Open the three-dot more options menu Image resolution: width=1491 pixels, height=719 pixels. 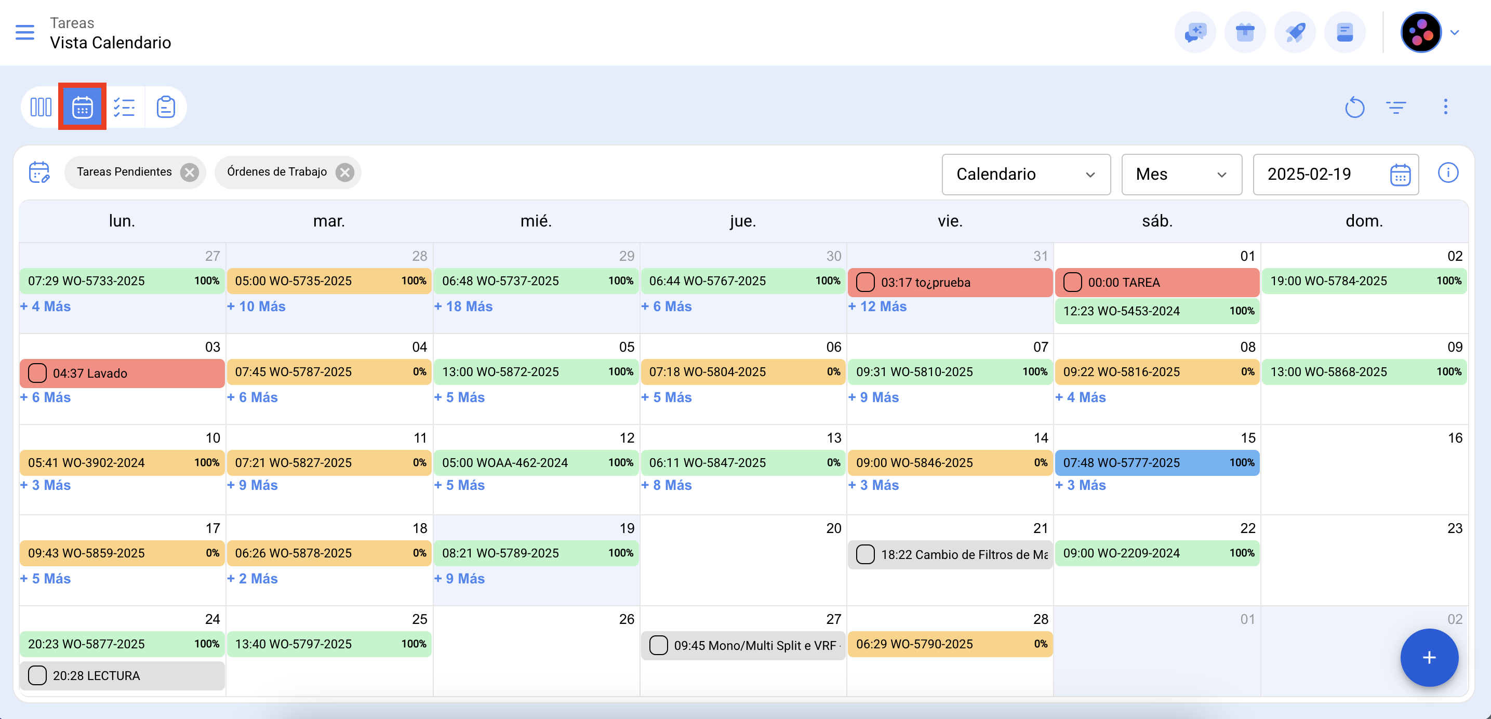click(x=1445, y=107)
